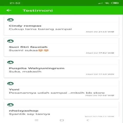Tap the back arrow in Testimoni header
The image size is (123, 123).
coord(9,11)
